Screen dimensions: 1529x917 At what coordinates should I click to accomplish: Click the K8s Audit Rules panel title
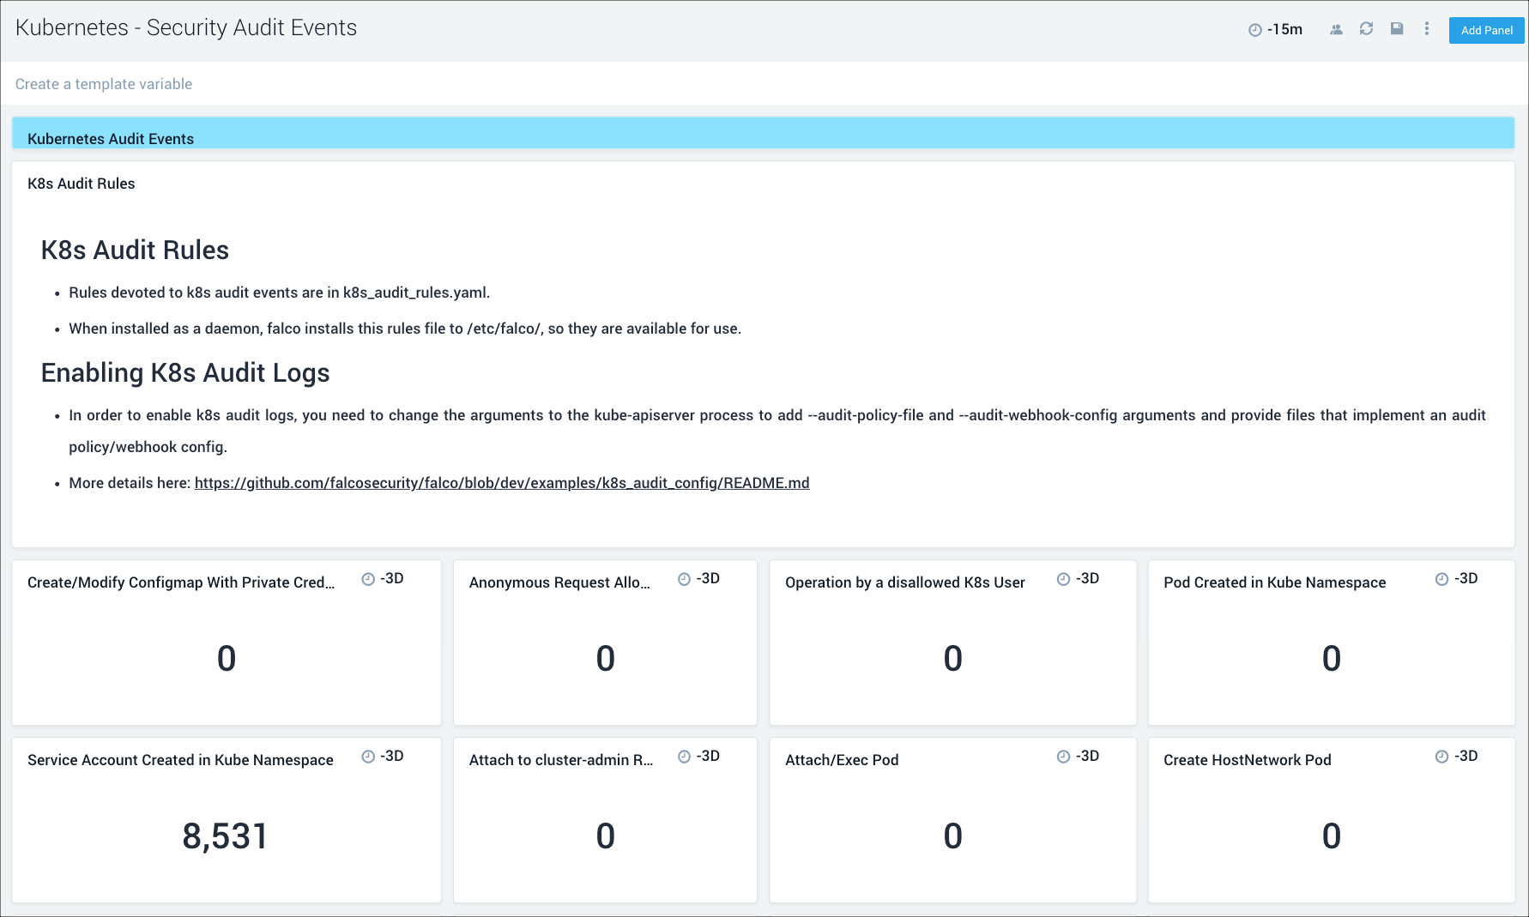pyautogui.click(x=82, y=184)
